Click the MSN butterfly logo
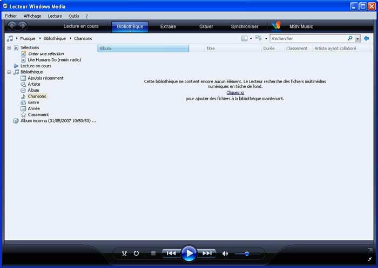The width and height of the screenshot is (378, 268). [276, 26]
